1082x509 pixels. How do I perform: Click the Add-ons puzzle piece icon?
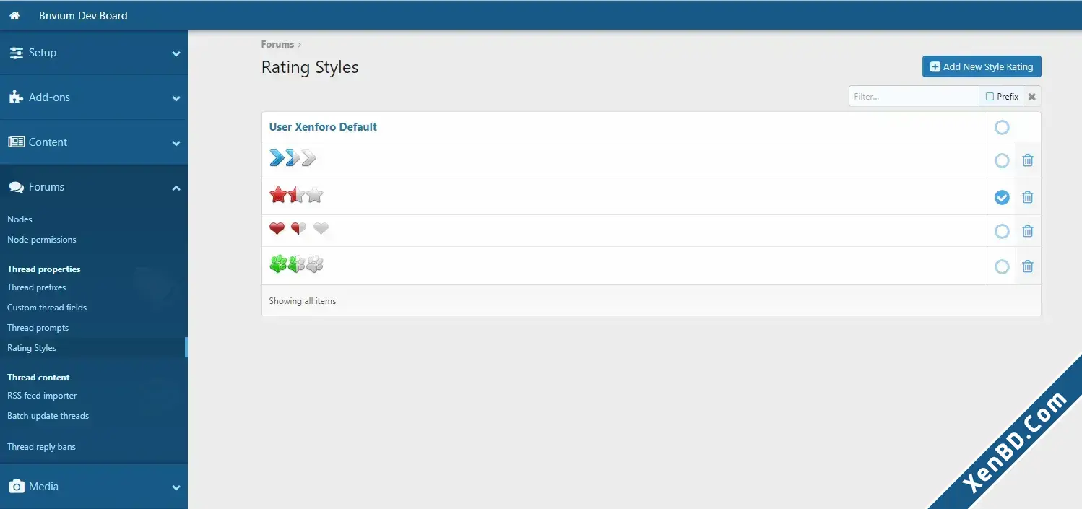[x=16, y=97]
